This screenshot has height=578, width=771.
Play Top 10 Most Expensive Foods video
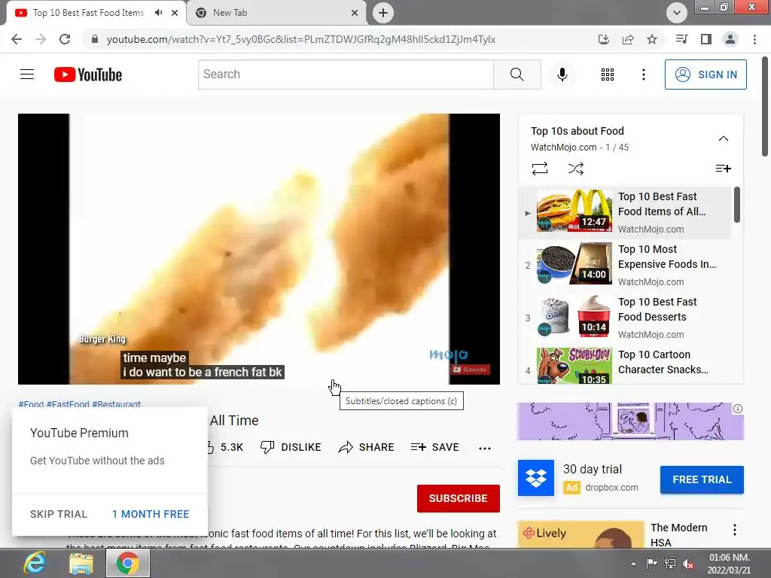coord(625,264)
